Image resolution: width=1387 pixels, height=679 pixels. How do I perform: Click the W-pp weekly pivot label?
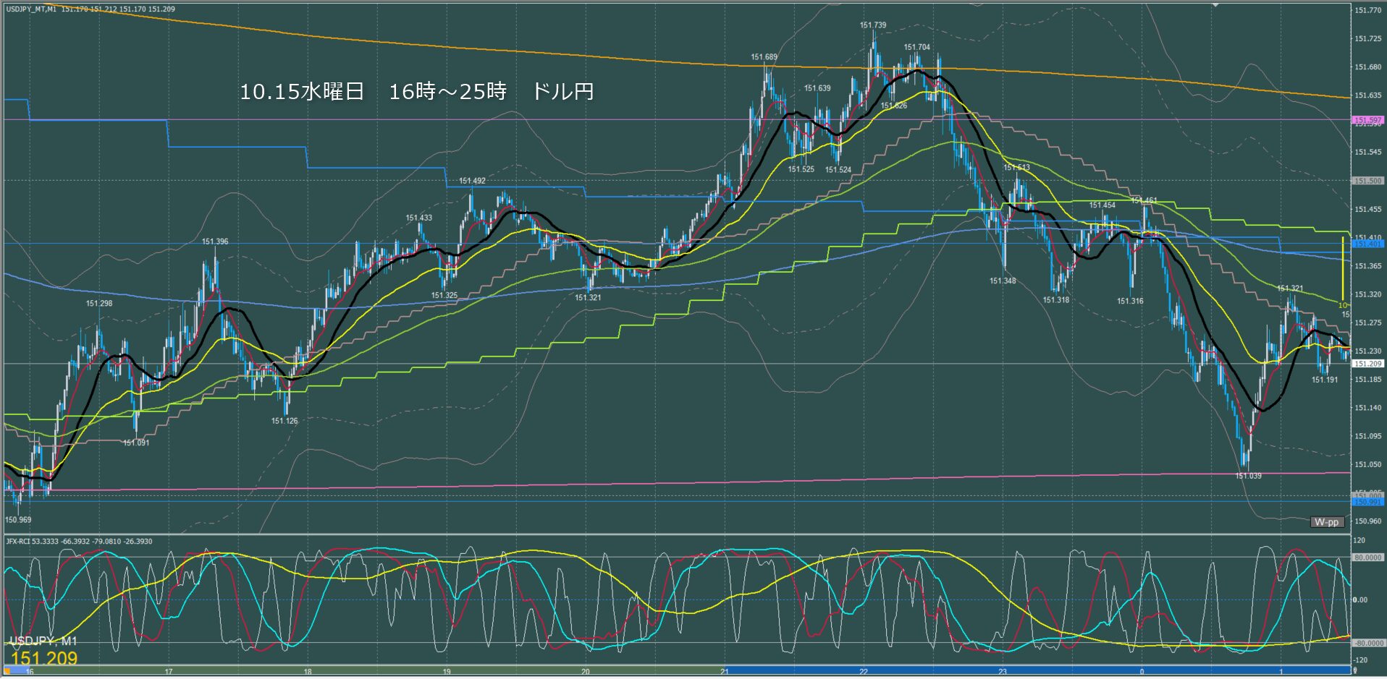[x=1327, y=522]
